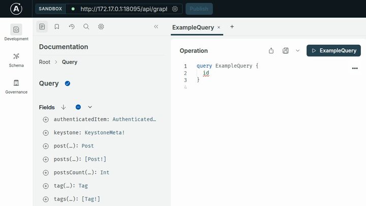This screenshot has width=366, height=206.
Task: Open the Int return type link
Action: [x=105, y=172]
